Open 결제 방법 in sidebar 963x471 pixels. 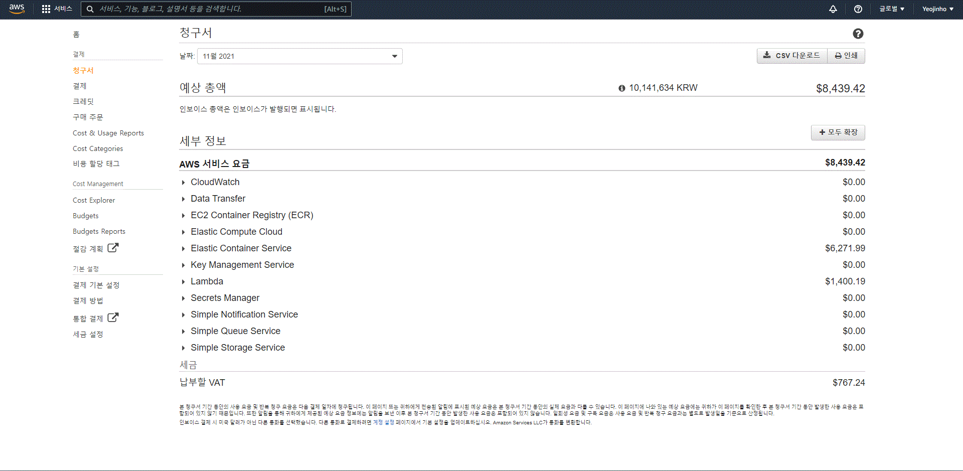click(x=88, y=300)
